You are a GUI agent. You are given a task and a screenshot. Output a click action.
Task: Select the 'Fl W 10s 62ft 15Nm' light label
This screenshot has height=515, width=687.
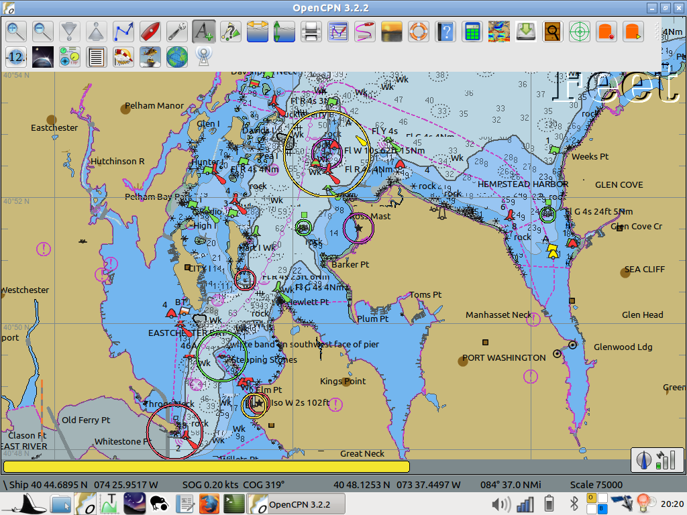tap(384, 151)
